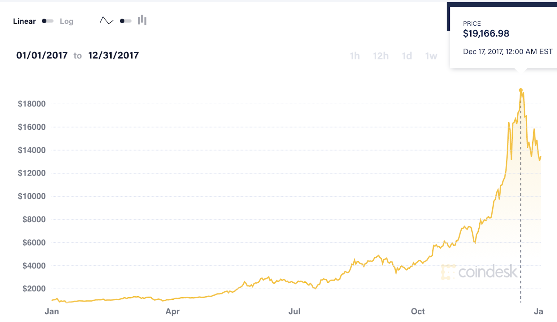This screenshot has height=322, width=557.
Task: Select the Linear scale label
Action: click(24, 21)
